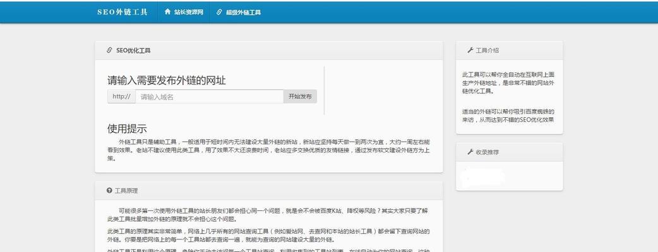658x252 pixels.
Task: Click the http:// prefix label
Action: tap(122, 96)
